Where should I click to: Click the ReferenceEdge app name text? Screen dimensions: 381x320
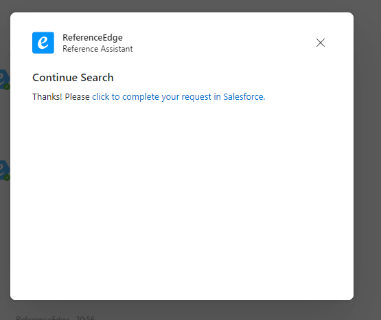(93, 37)
